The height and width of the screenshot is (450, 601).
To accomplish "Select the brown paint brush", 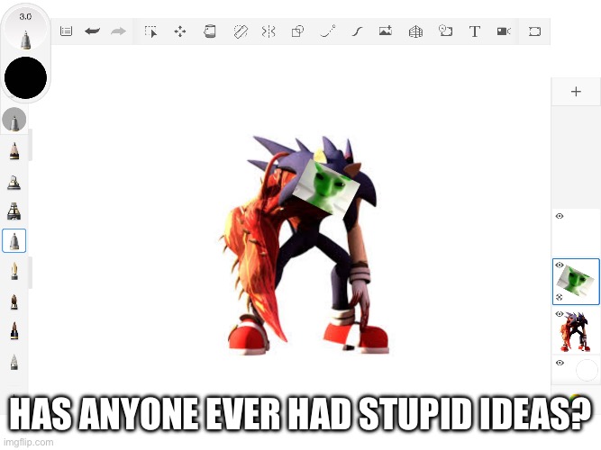I will coord(14,301).
